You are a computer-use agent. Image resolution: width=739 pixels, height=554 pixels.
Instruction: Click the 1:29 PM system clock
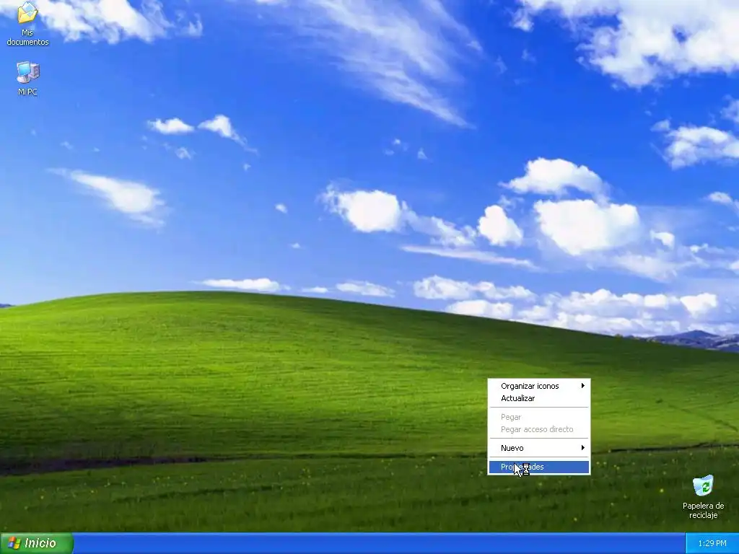pos(712,543)
